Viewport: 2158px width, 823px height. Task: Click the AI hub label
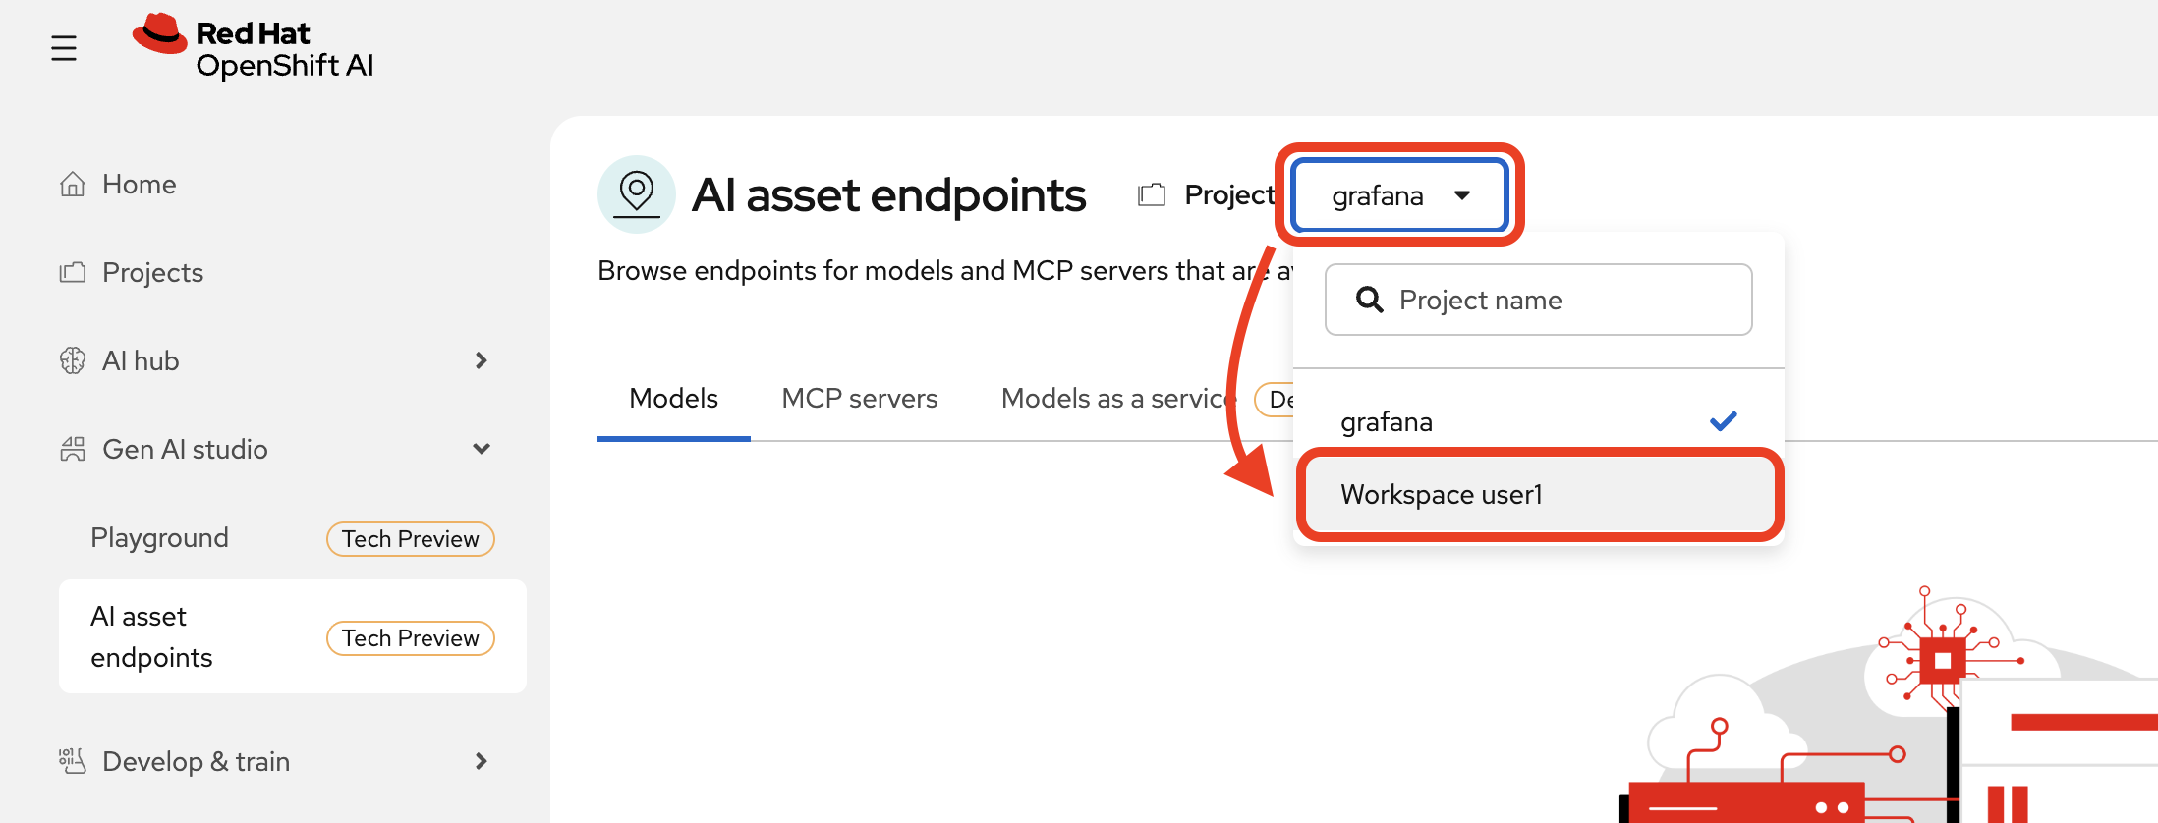[141, 360]
